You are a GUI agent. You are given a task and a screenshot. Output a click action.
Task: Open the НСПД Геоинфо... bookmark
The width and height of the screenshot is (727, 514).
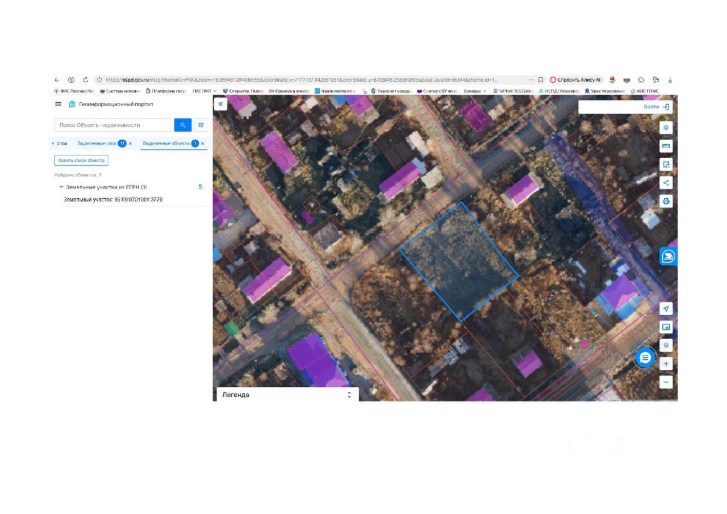(559, 91)
